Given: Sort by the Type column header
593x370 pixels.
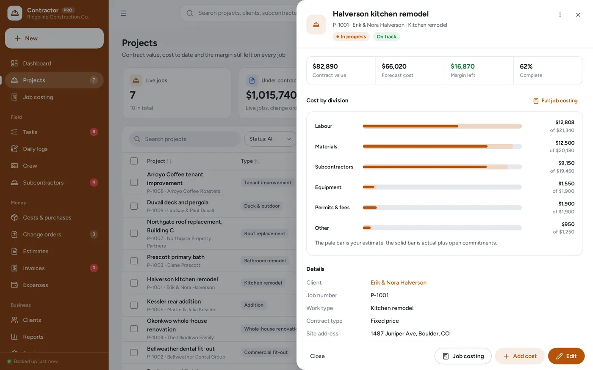Looking at the screenshot, I should coord(250,161).
